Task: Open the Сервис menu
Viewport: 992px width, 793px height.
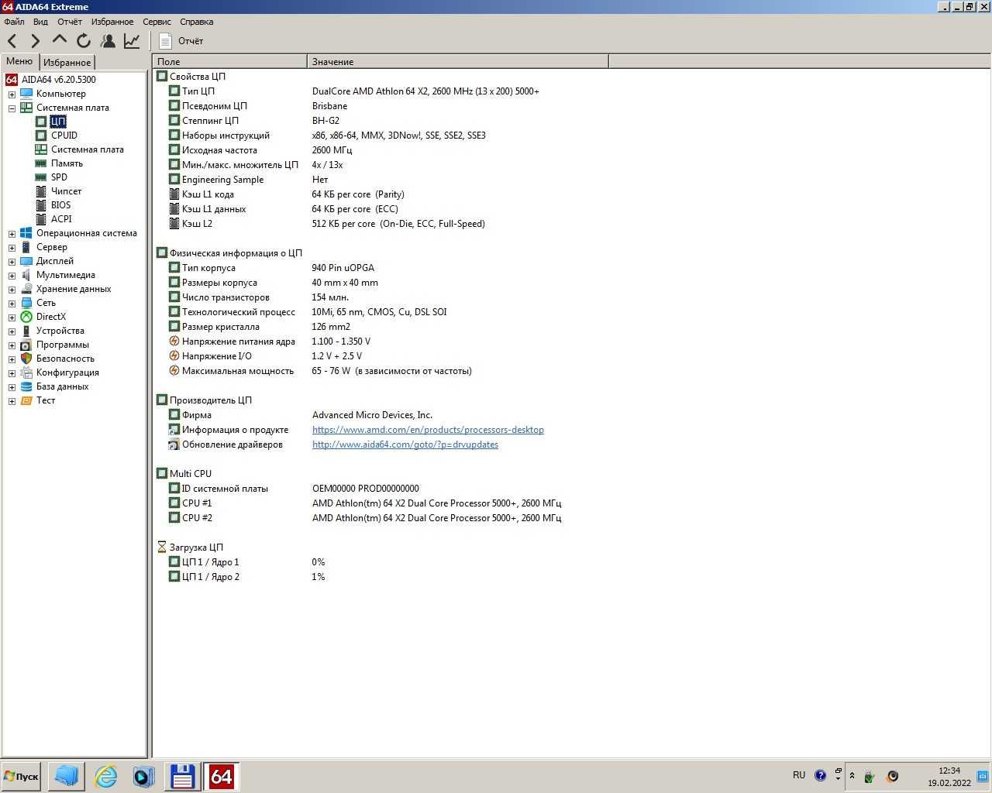Action: (157, 22)
